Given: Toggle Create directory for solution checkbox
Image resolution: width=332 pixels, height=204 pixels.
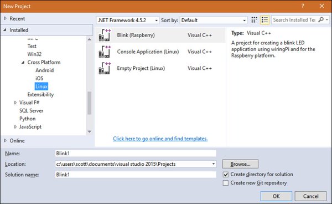Looking at the screenshot, I should [x=226, y=175].
